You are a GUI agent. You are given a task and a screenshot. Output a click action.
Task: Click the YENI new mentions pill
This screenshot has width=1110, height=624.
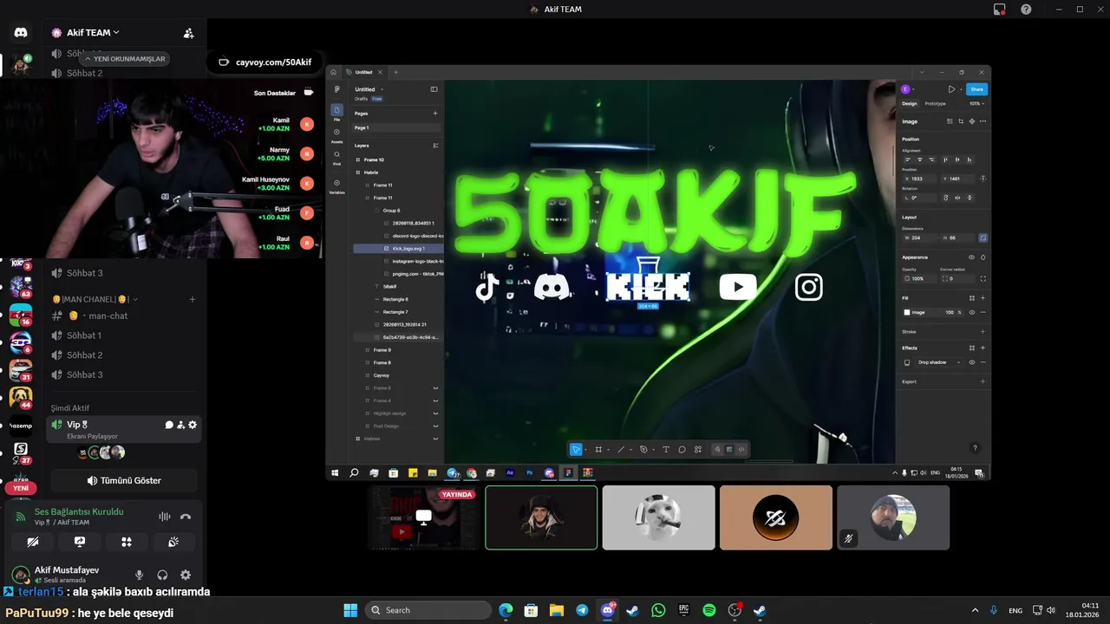coord(21,488)
